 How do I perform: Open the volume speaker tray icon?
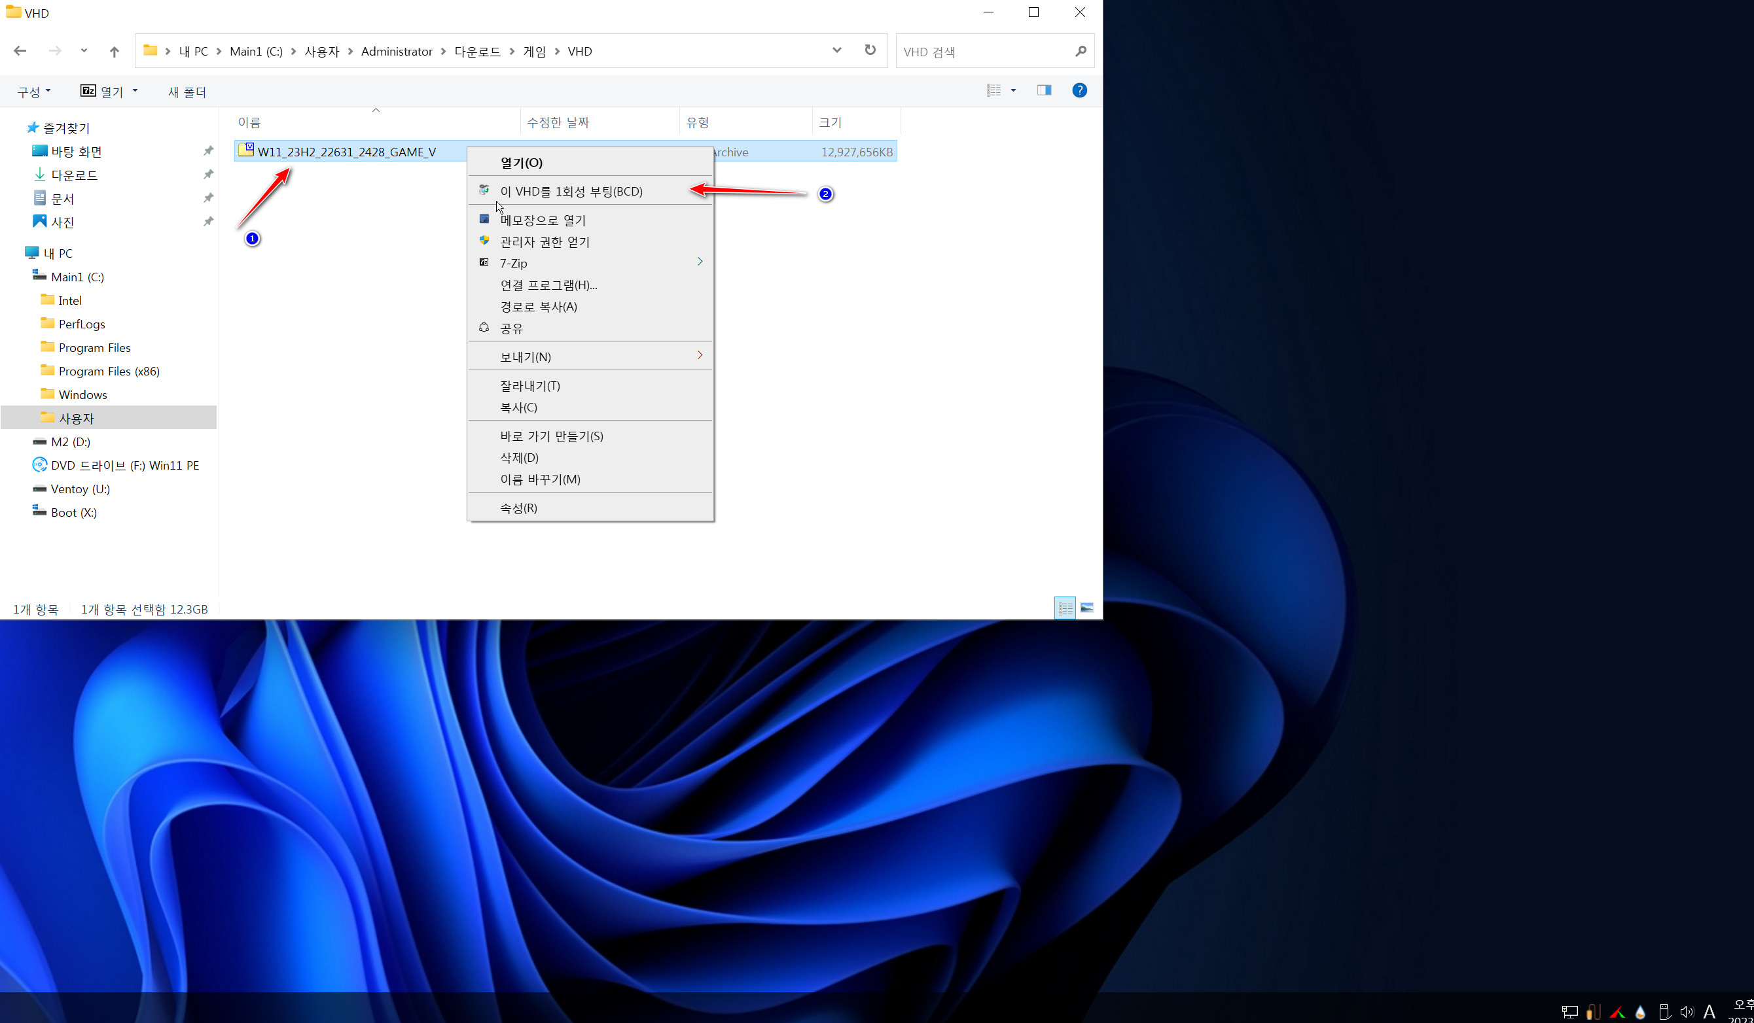1687,1012
